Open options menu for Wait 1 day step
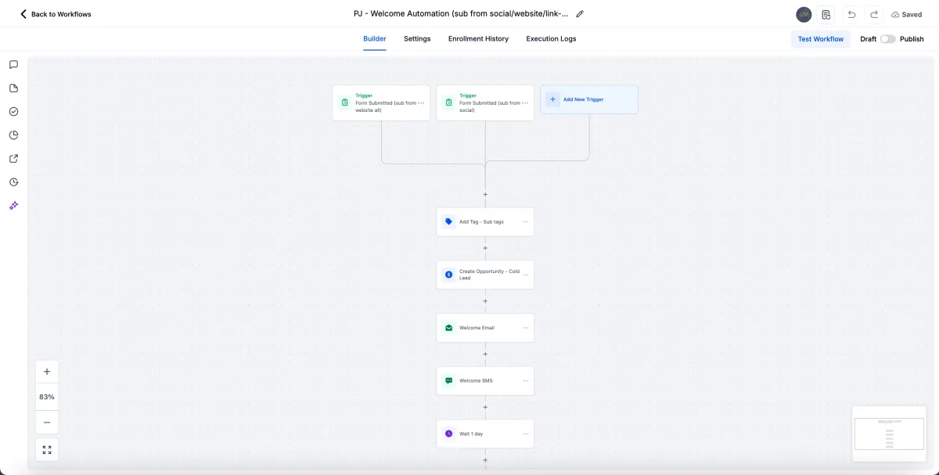 point(526,434)
